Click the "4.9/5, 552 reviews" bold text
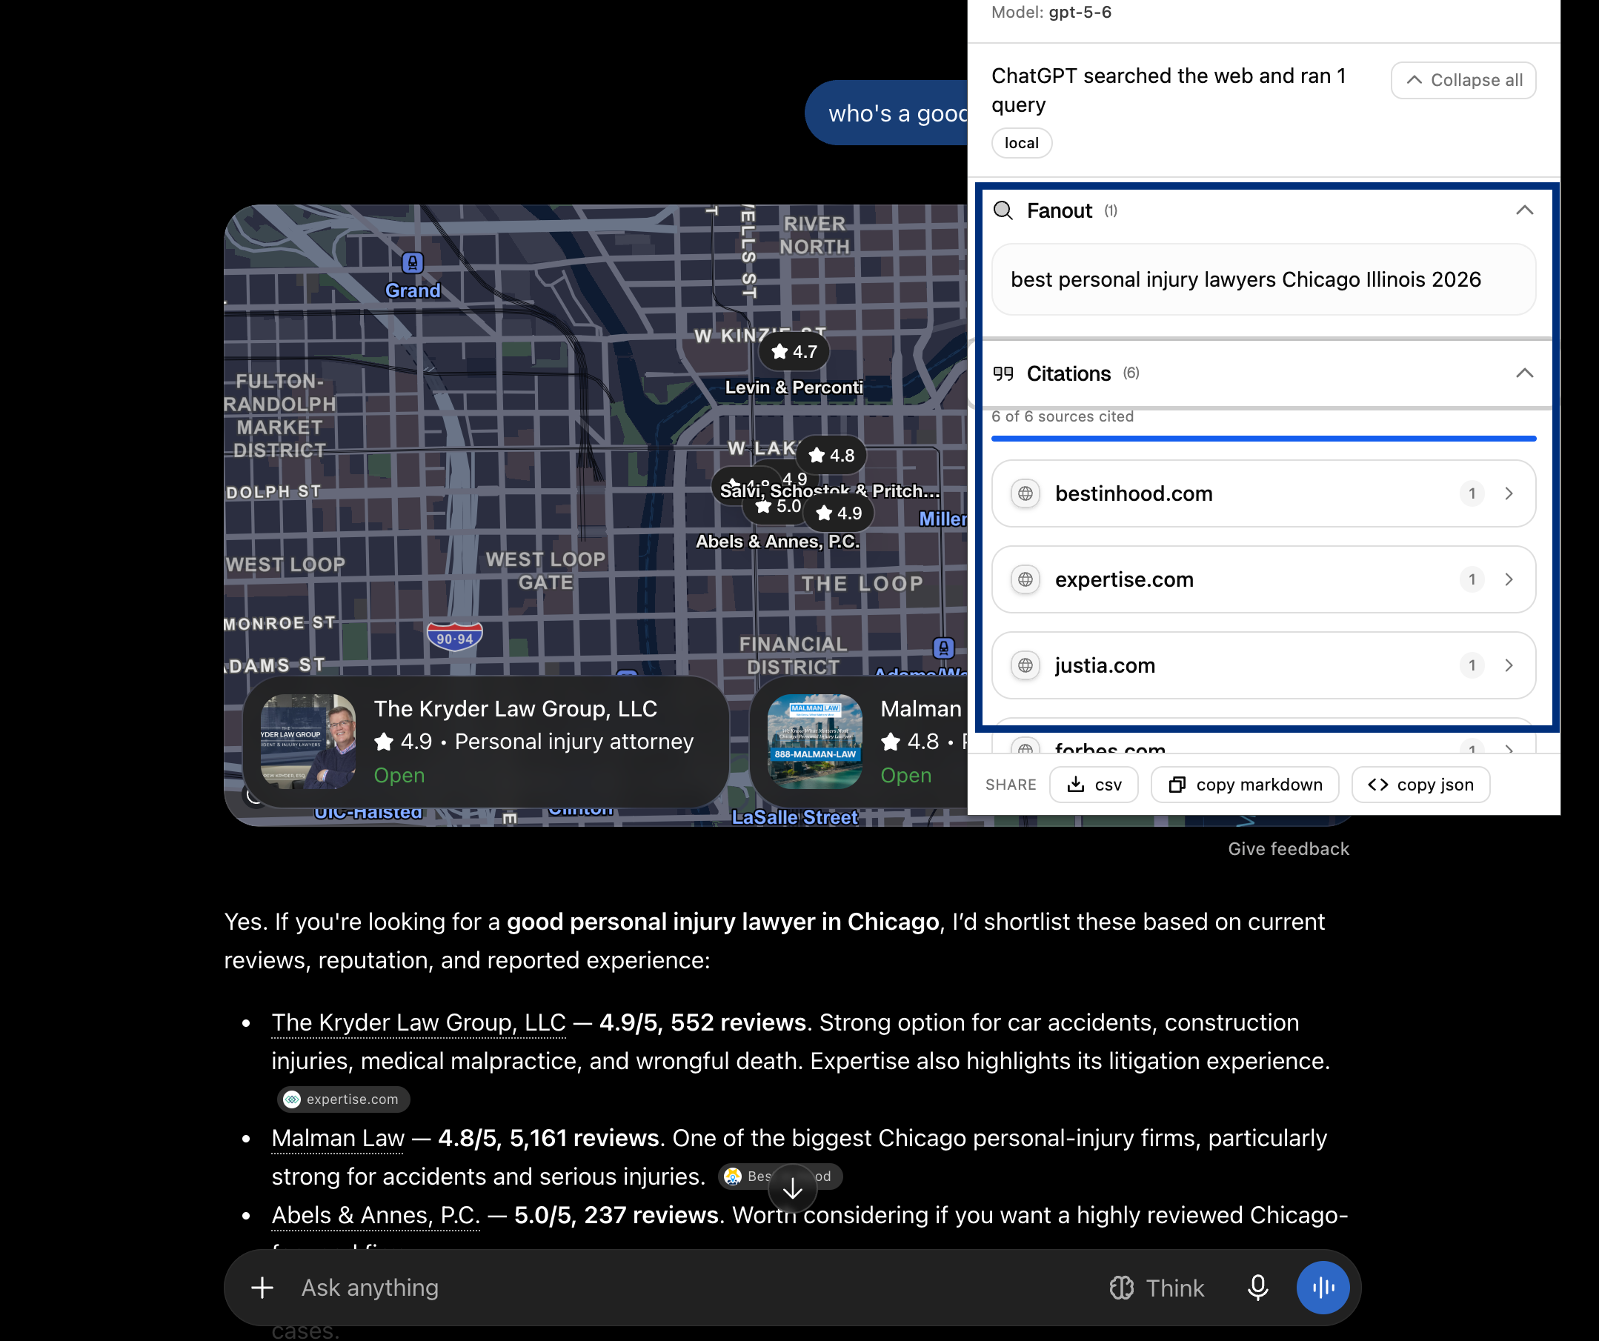Viewport: 1599px width, 1341px height. [x=702, y=1022]
